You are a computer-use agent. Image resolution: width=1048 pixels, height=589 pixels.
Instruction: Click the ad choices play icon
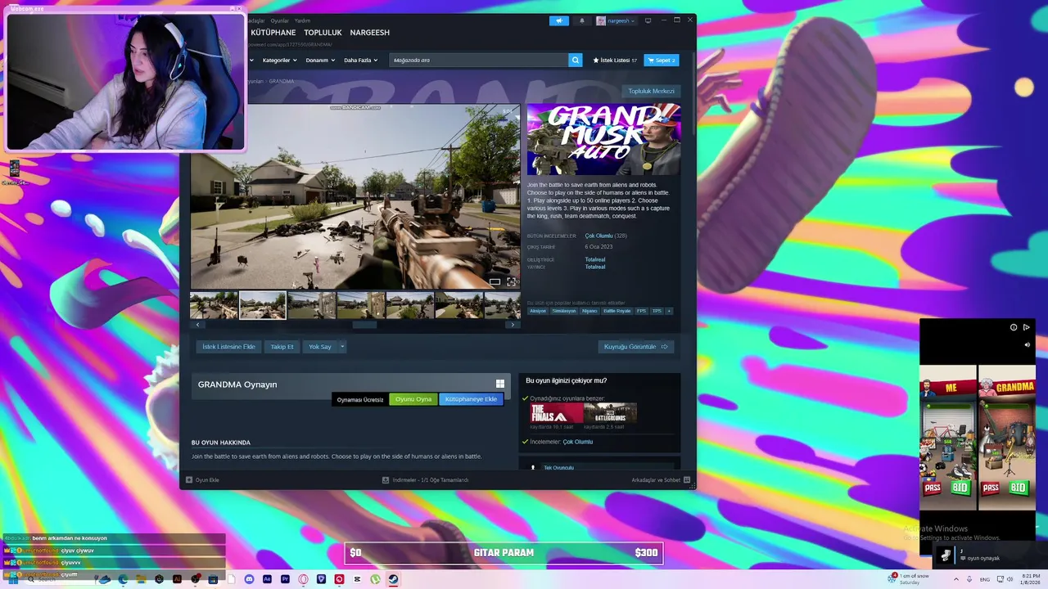pyautogui.click(x=1026, y=327)
